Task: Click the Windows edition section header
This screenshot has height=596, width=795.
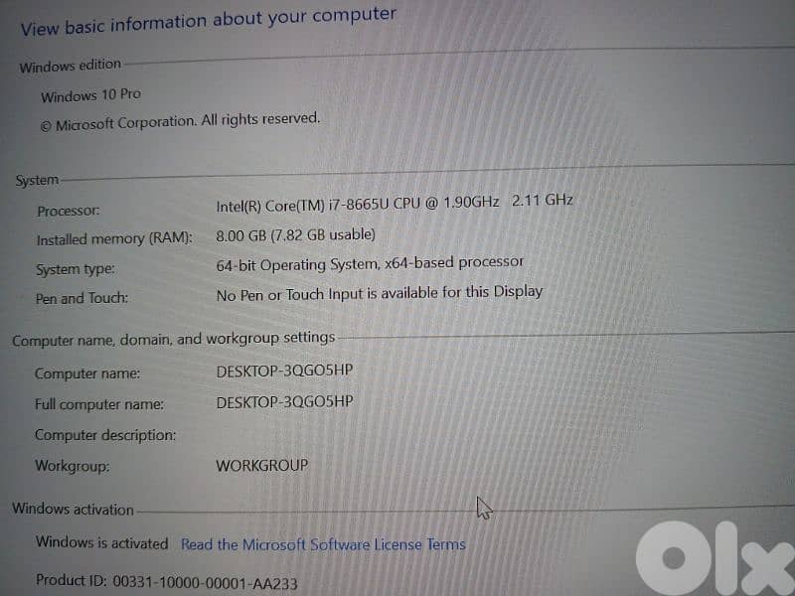Action: [x=70, y=66]
